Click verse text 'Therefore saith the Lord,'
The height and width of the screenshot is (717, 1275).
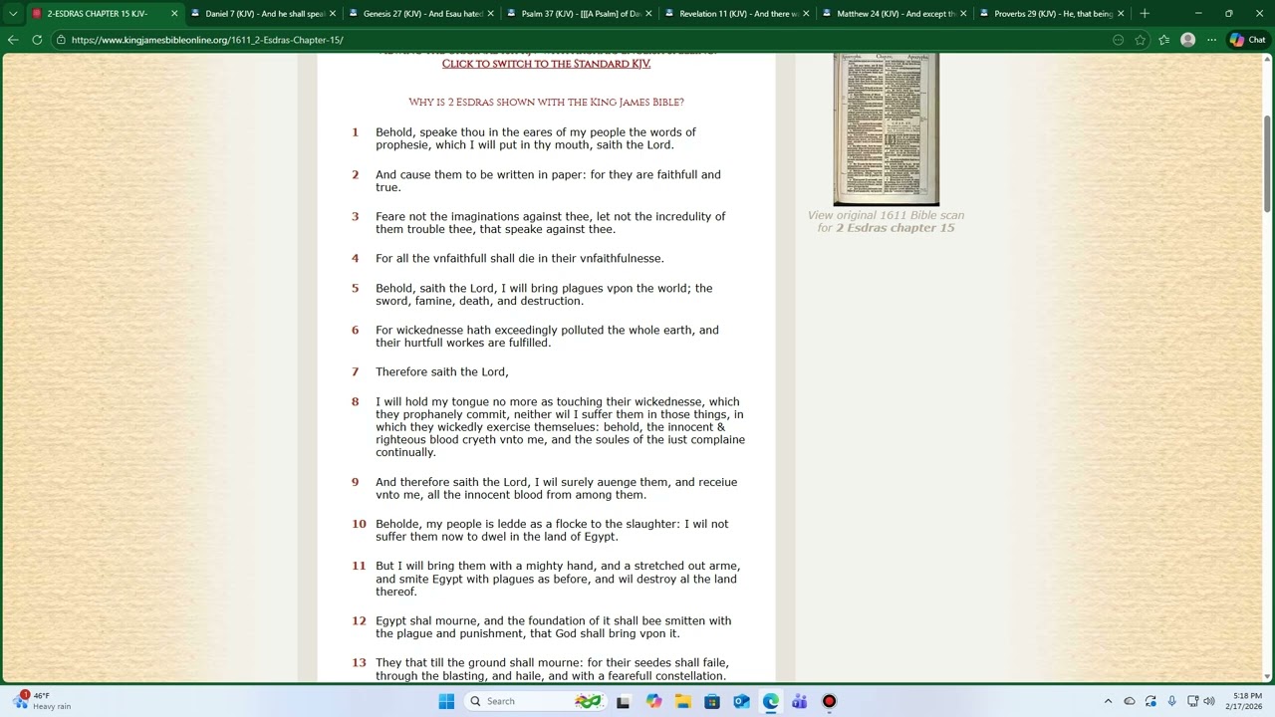(x=441, y=371)
